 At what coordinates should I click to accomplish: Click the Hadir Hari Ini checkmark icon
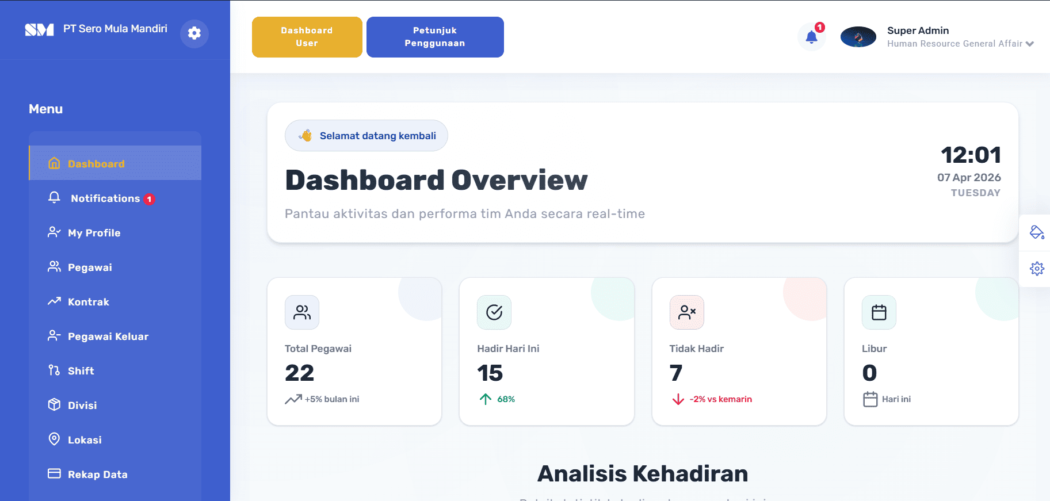494,312
